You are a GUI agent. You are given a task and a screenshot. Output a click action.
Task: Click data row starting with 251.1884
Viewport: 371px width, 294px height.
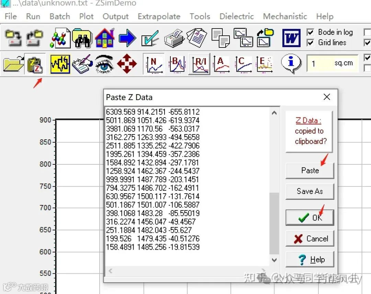(x=149, y=230)
